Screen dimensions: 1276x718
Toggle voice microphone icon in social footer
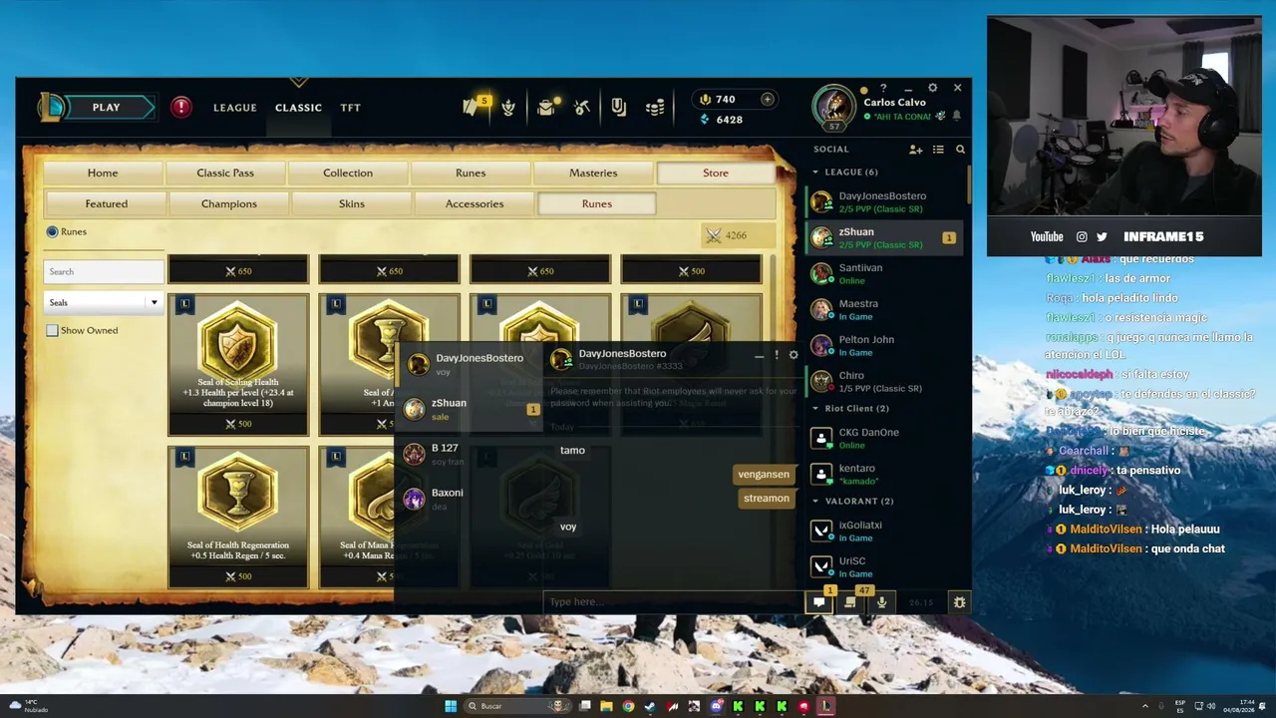coord(881,602)
